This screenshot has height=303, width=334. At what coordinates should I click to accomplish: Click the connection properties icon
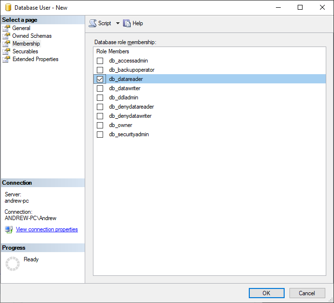(x=9, y=229)
